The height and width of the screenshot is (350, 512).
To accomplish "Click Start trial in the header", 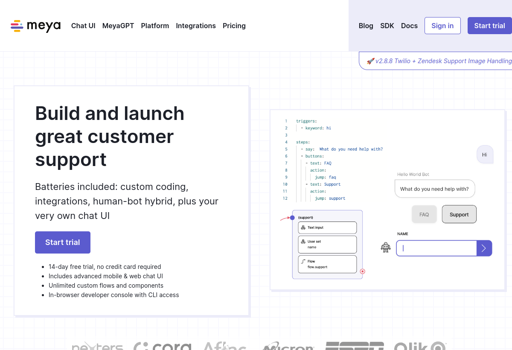I will point(489,26).
